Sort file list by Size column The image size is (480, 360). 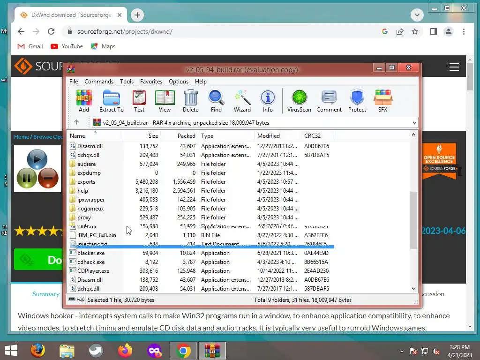(142, 135)
